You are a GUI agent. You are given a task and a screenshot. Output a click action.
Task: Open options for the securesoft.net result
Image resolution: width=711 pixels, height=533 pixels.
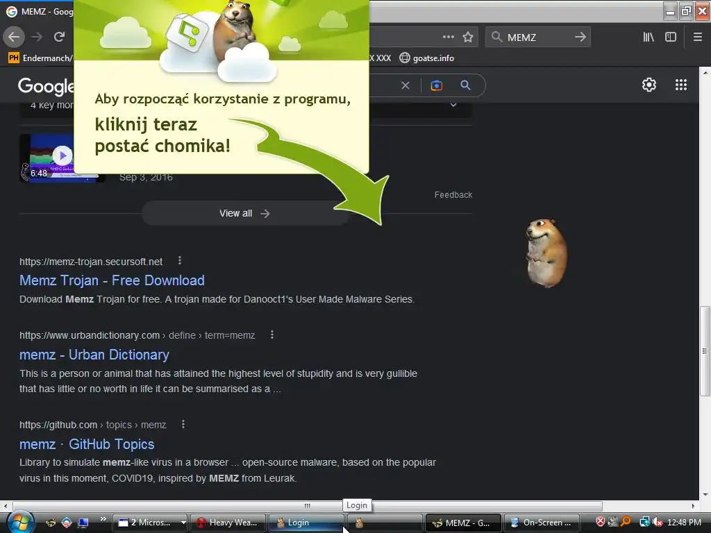[180, 261]
